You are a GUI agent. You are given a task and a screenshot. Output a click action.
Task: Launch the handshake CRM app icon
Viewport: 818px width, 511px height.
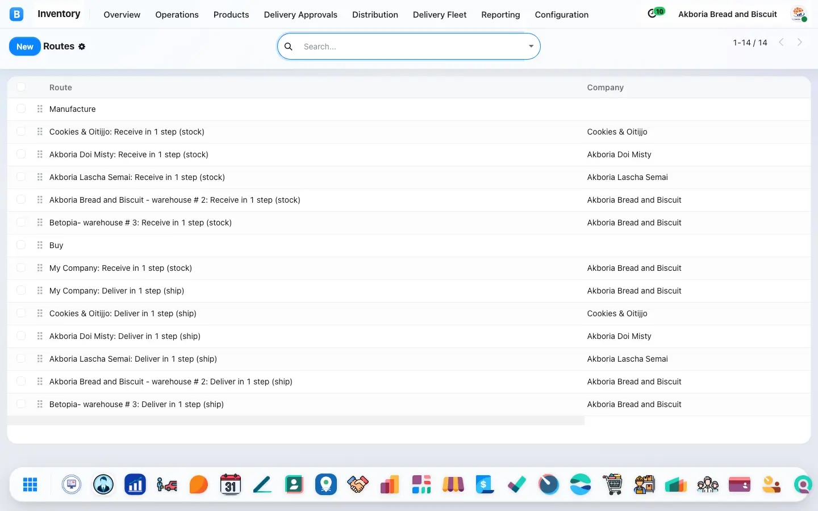pos(358,484)
